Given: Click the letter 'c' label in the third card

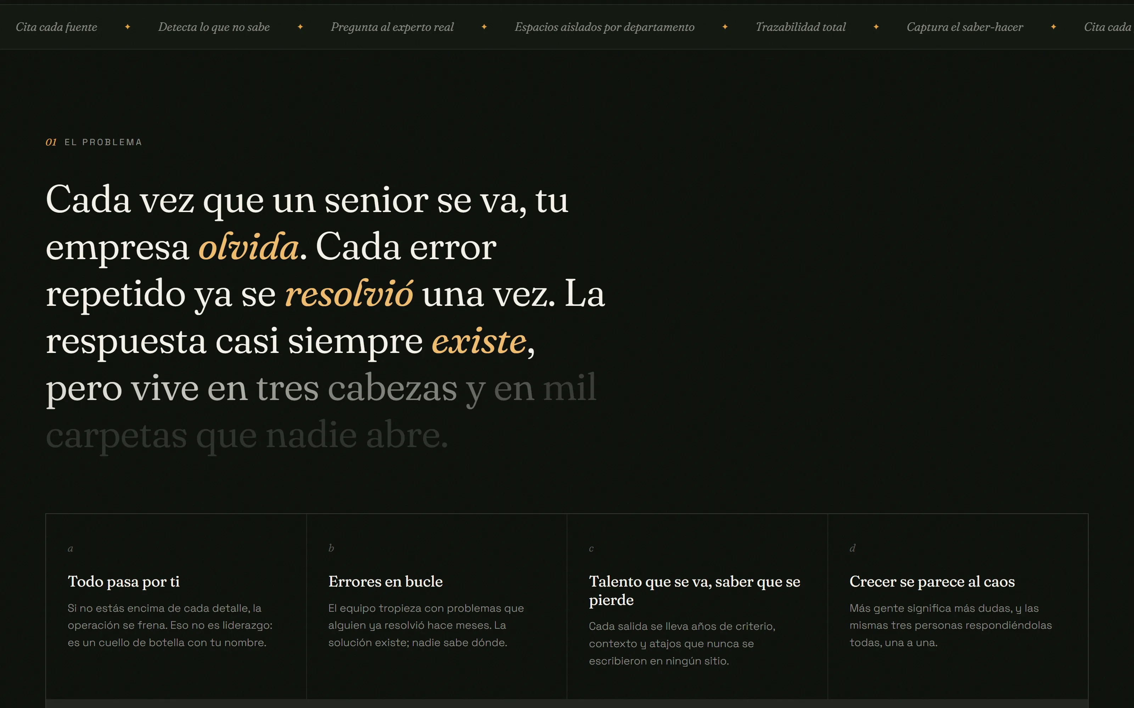Looking at the screenshot, I should pos(591,548).
